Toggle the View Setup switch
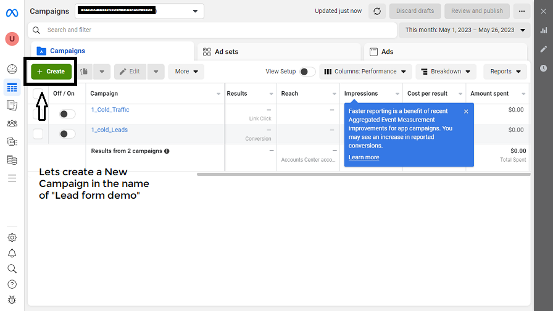Viewport: 553px width, 311px height. tap(307, 72)
